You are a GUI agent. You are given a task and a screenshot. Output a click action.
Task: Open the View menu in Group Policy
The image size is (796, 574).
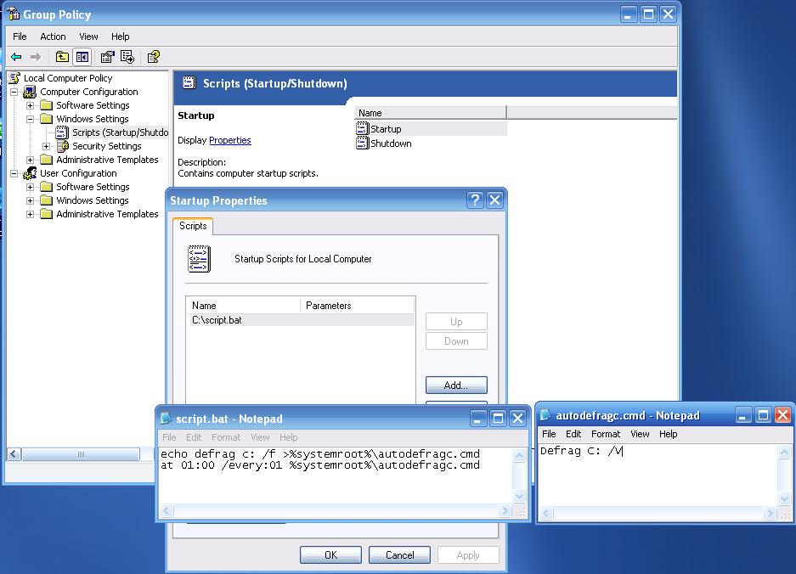(88, 37)
